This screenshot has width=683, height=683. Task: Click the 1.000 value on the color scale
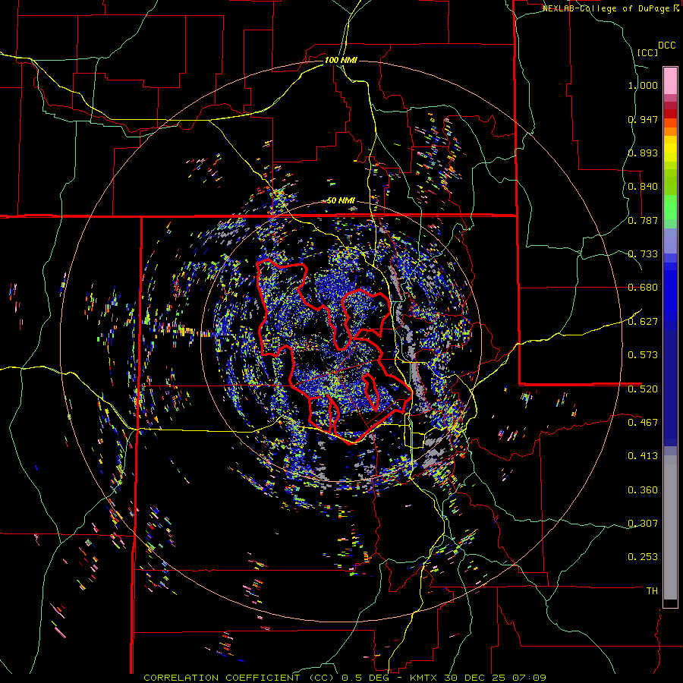click(643, 85)
